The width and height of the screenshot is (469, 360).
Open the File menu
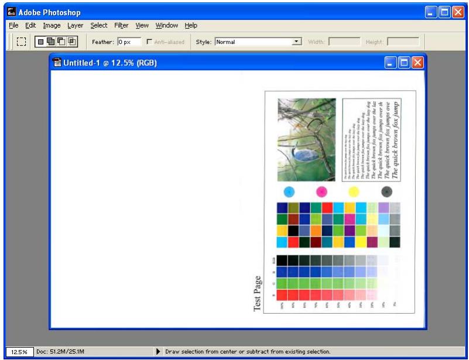13,25
